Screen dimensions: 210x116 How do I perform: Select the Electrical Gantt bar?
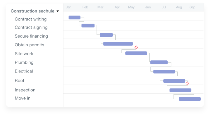[x=164, y=72]
